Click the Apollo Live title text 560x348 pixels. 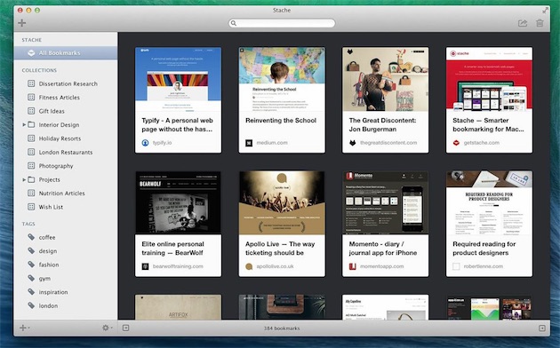click(x=280, y=249)
